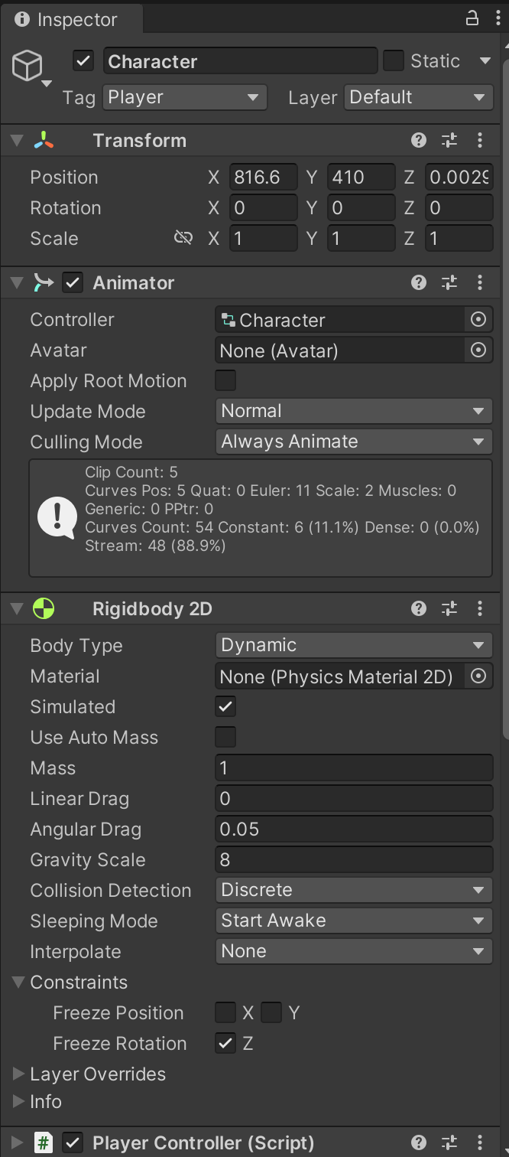Check Freeze Position X
This screenshot has width=509, height=1157.
(225, 1012)
